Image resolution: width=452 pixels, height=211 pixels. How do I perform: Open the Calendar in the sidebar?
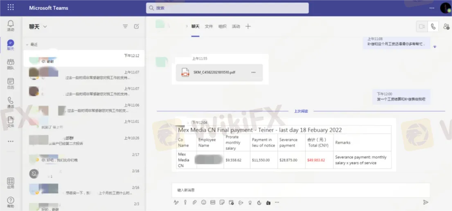[x=11, y=83]
